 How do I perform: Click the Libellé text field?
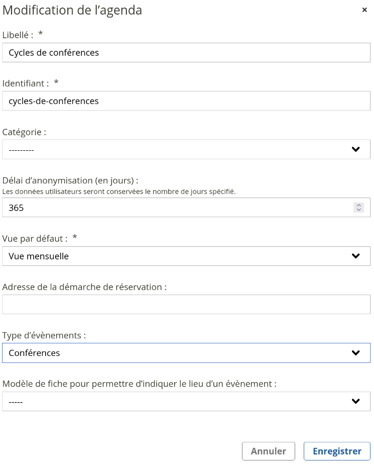(186, 52)
